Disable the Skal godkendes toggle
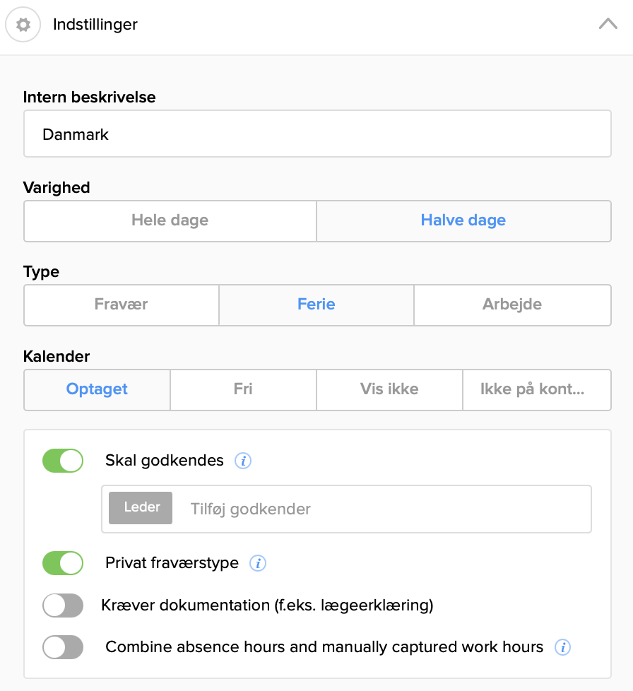This screenshot has width=633, height=691. click(x=63, y=461)
